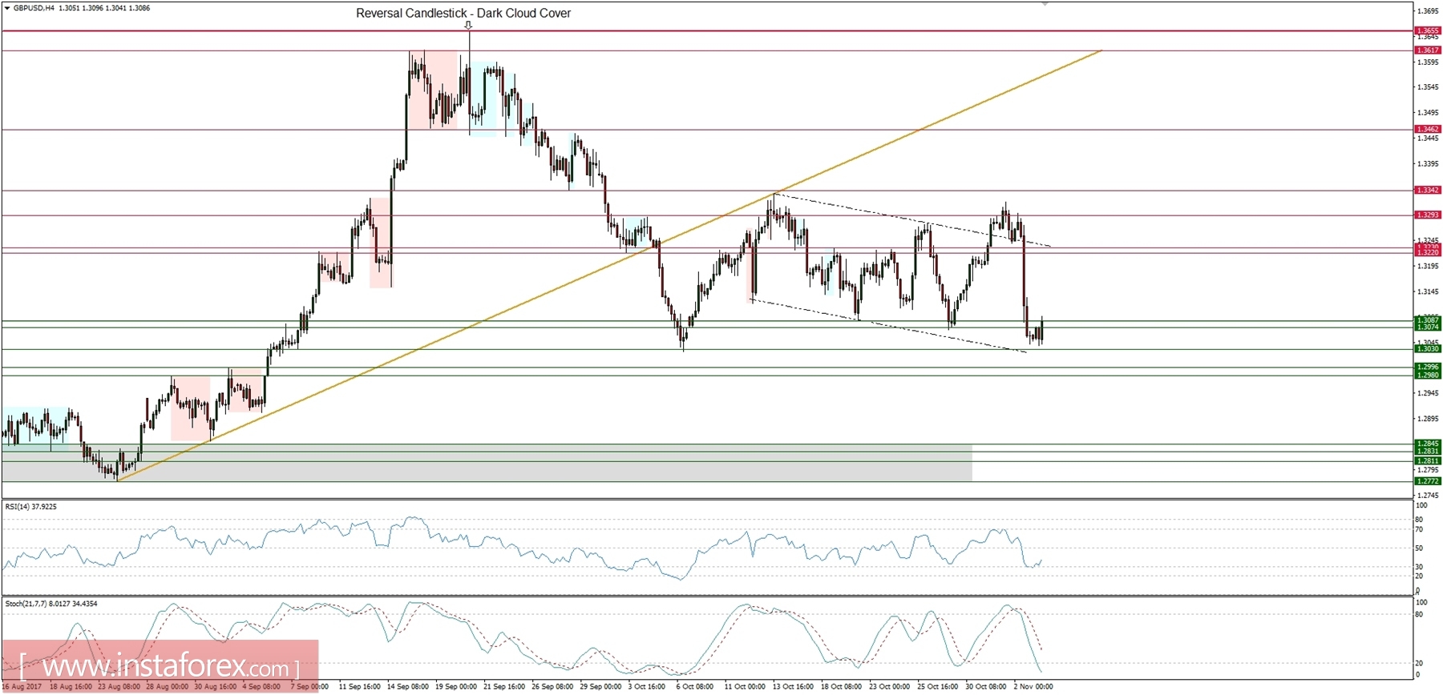Click the '21 Sep 16:00' time axis label

tap(503, 686)
